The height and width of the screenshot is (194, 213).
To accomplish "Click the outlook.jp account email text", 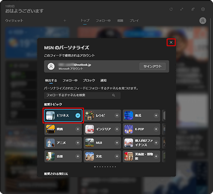I will [75, 65].
